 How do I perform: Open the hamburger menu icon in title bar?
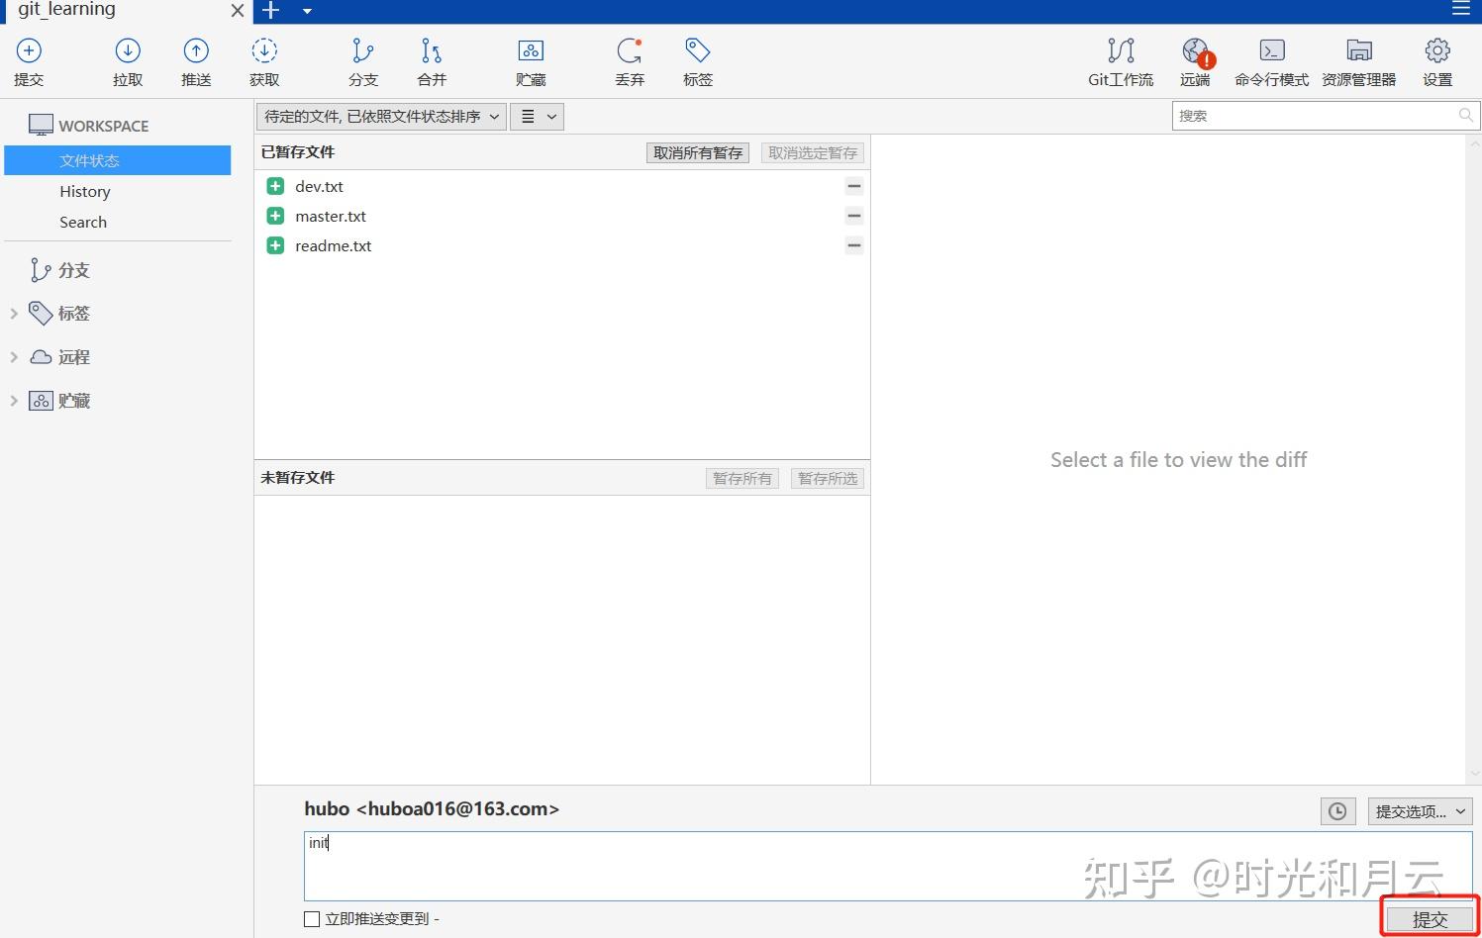[x=1461, y=9]
